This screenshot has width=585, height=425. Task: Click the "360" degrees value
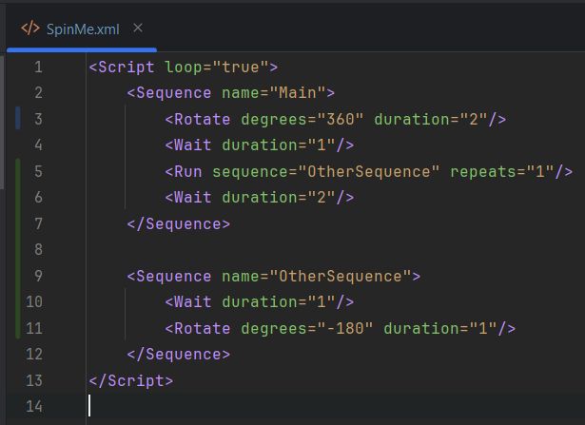[x=341, y=119]
